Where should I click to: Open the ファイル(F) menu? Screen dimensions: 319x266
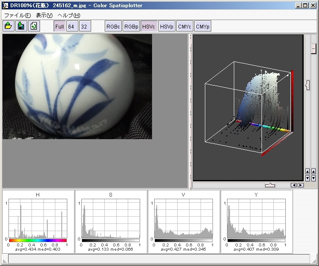[x=17, y=15]
